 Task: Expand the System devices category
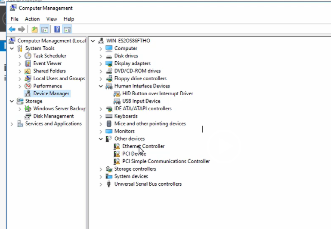tap(101, 177)
